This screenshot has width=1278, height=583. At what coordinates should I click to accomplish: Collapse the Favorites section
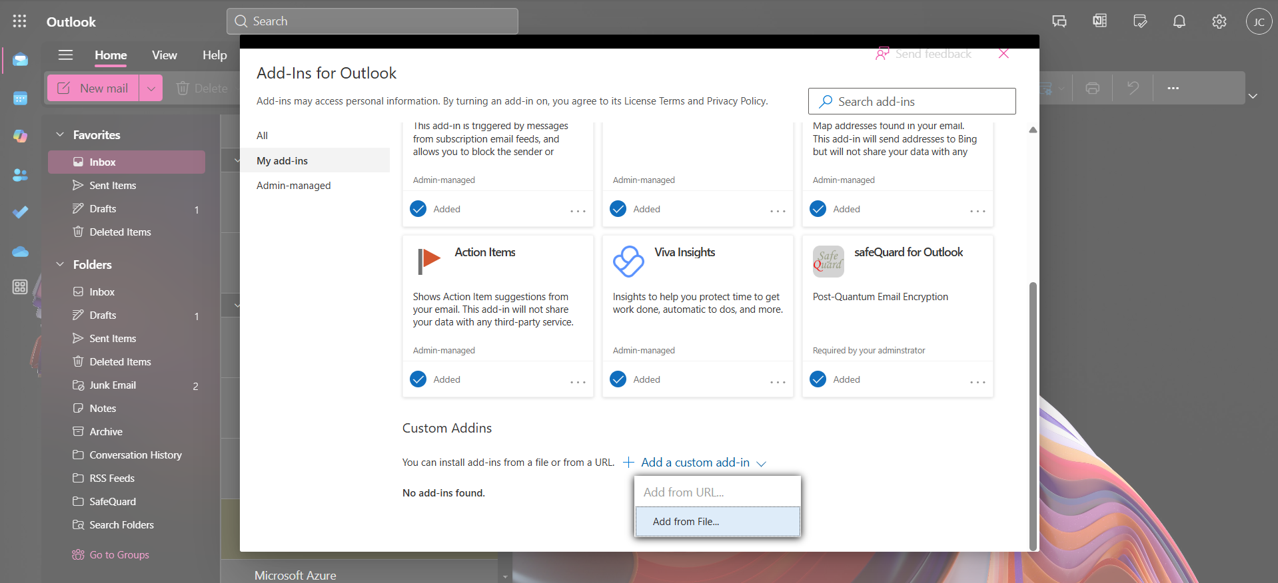coord(60,134)
